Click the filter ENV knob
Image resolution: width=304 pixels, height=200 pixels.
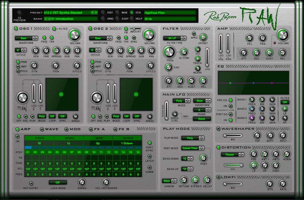pos(169,67)
